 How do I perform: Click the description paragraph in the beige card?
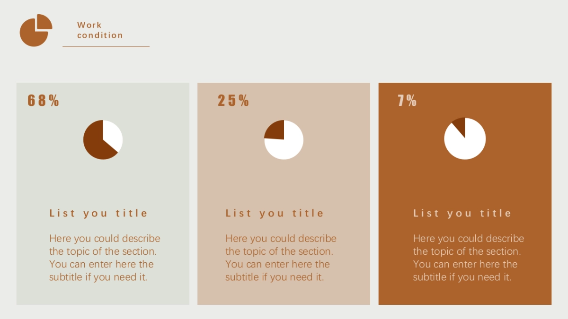point(280,258)
